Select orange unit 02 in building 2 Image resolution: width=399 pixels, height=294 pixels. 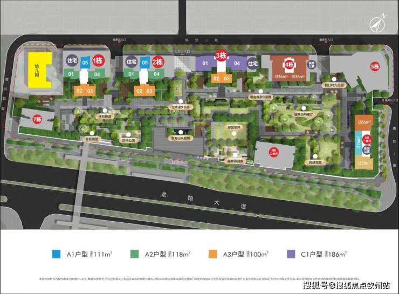[139, 91]
